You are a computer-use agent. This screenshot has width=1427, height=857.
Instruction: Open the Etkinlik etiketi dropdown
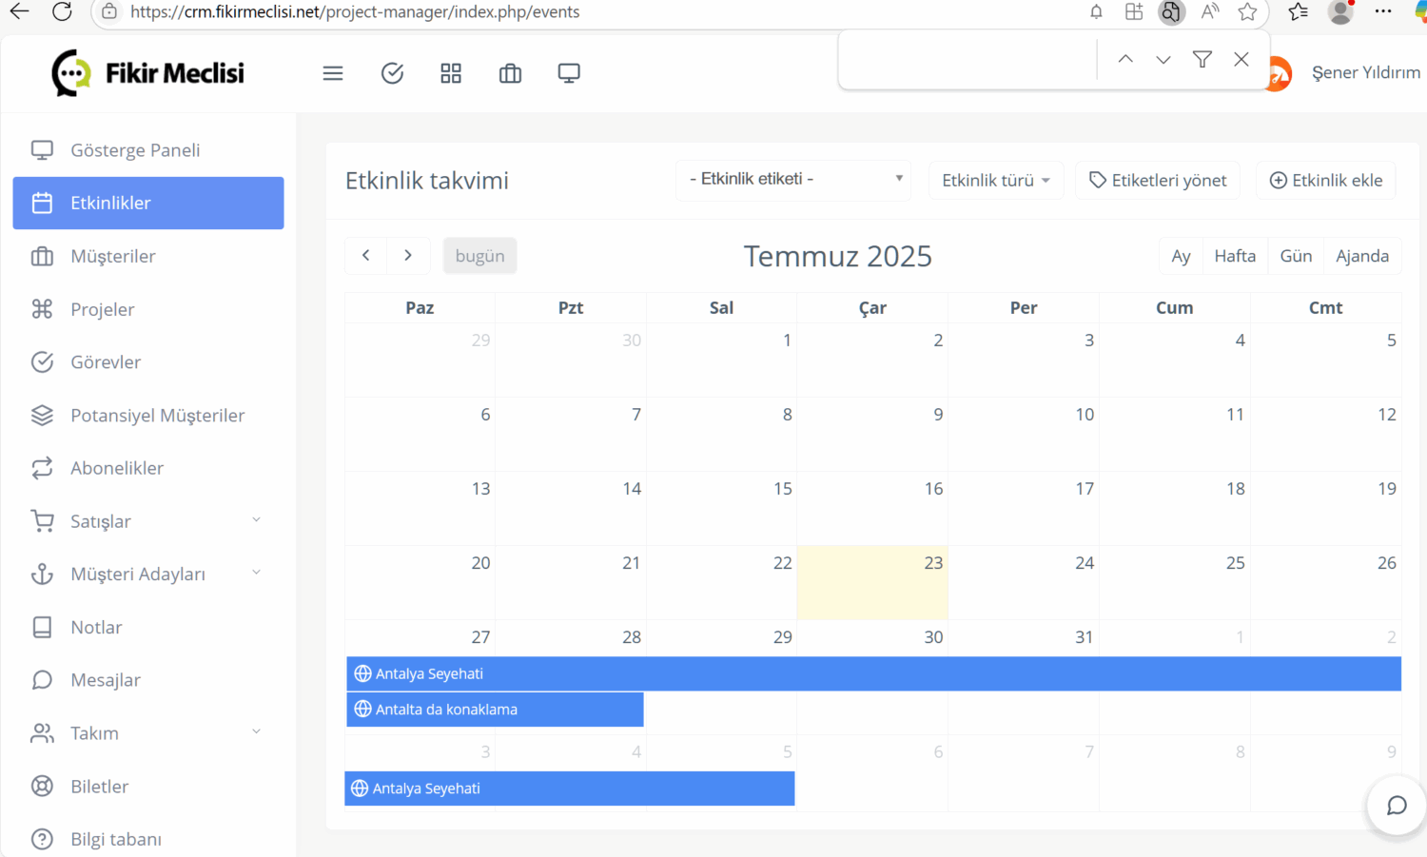793,179
